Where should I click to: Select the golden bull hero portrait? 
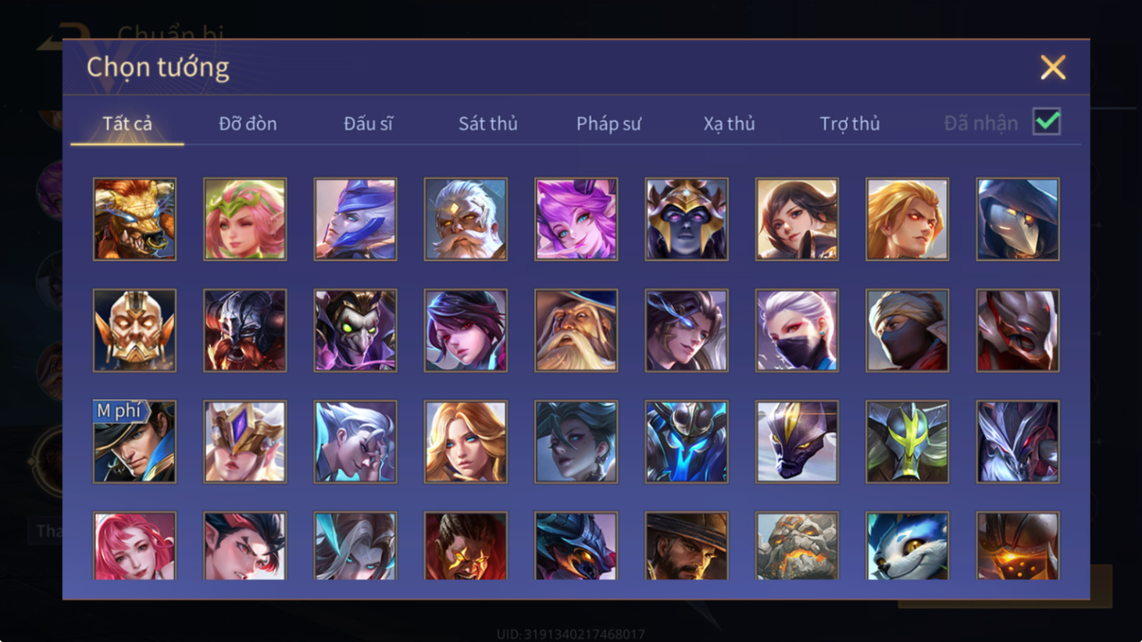click(x=135, y=219)
